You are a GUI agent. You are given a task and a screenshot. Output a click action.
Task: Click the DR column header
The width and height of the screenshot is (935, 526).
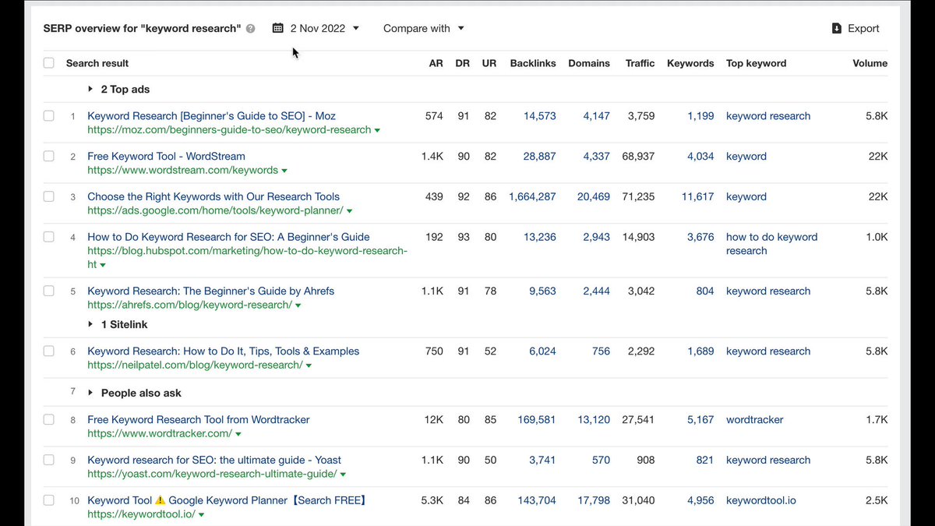click(463, 63)
